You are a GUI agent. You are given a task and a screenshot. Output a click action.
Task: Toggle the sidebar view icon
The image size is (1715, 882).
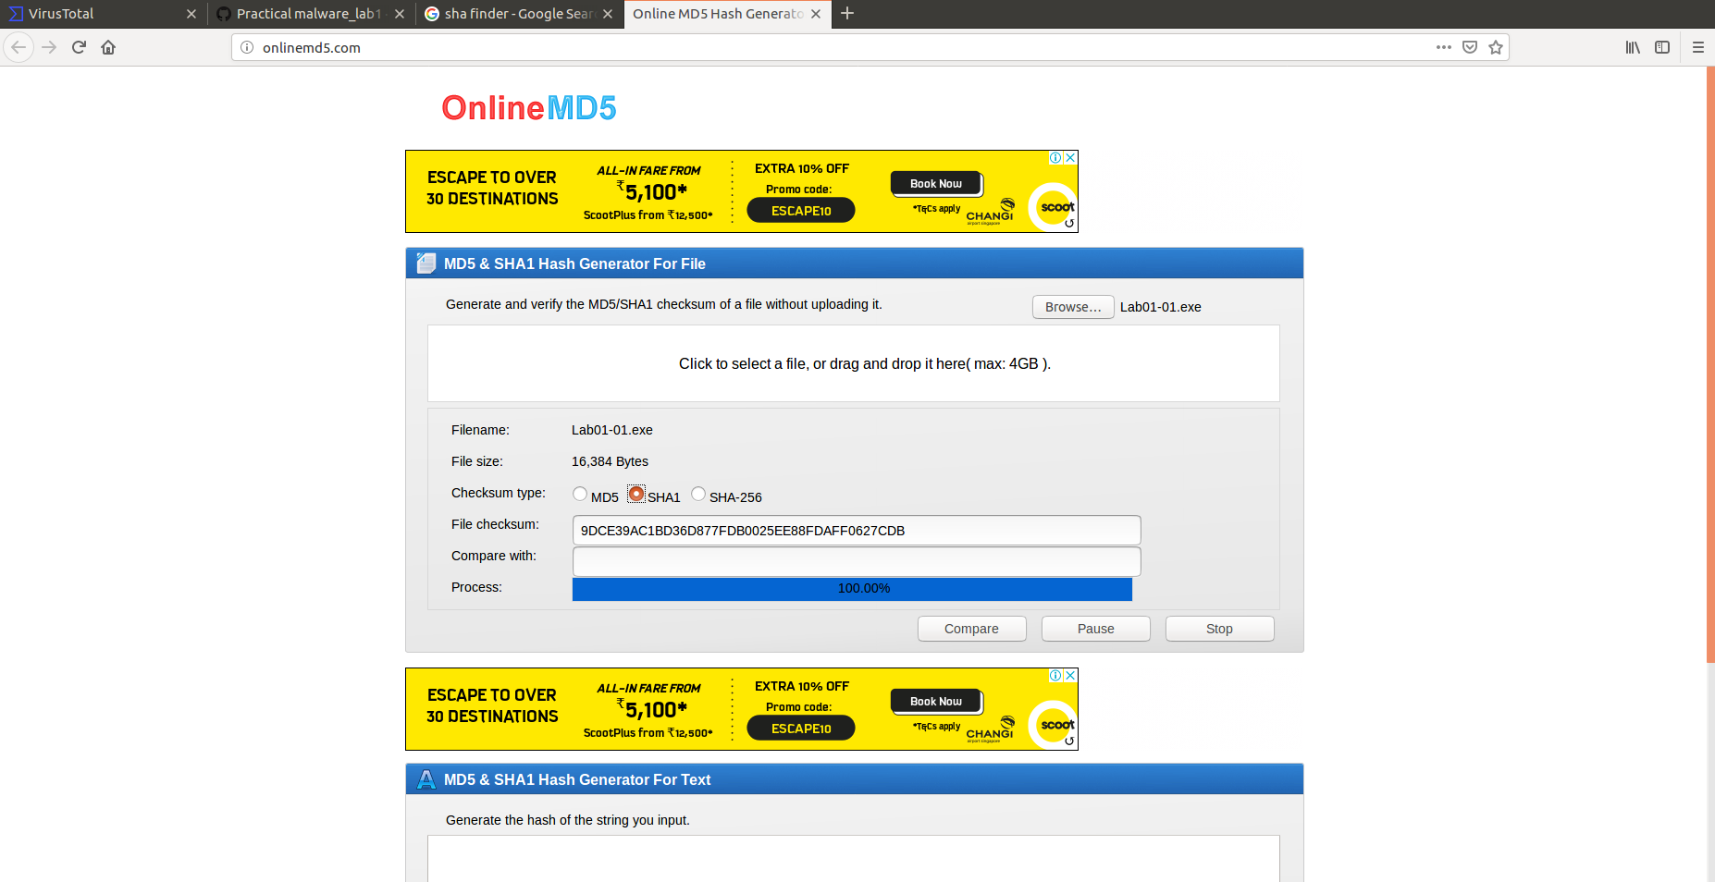click(1663, 47)
